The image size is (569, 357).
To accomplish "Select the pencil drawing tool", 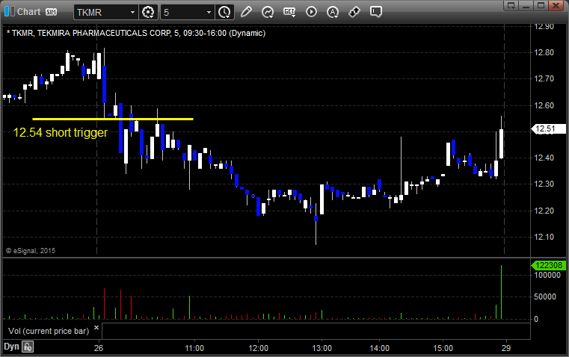I will pyautogui.click(x=246, y=12).
